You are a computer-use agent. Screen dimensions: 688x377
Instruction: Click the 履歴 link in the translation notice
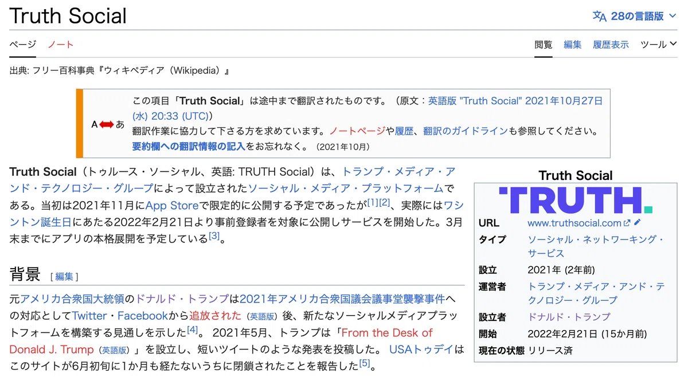pyautogui.click(x=404, y=131)
